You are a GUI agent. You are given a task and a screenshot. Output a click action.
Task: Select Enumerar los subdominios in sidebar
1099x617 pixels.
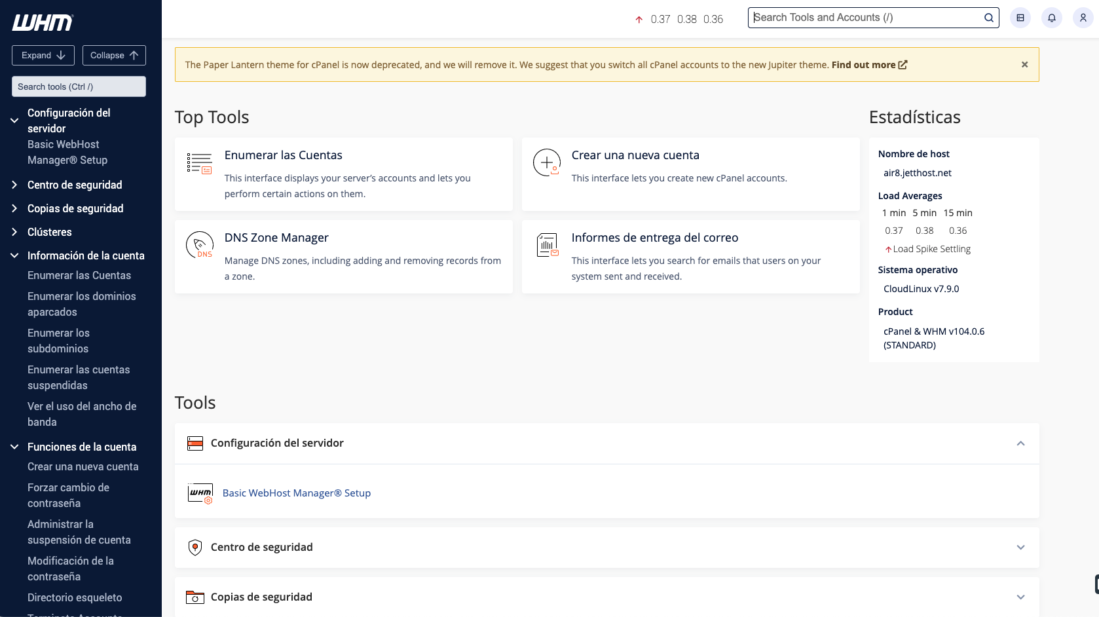coord(59,341)
